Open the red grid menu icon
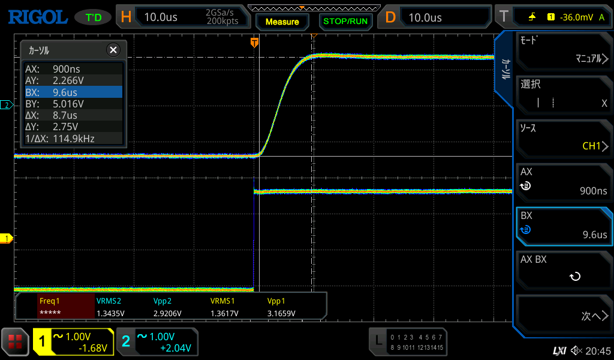 [x=15, y=341]
